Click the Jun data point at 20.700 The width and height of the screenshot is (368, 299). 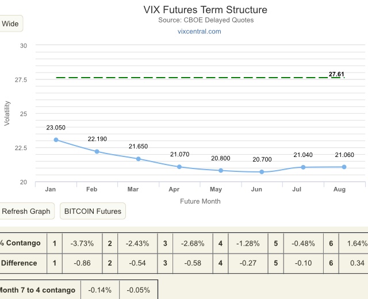tap(262, 172)
